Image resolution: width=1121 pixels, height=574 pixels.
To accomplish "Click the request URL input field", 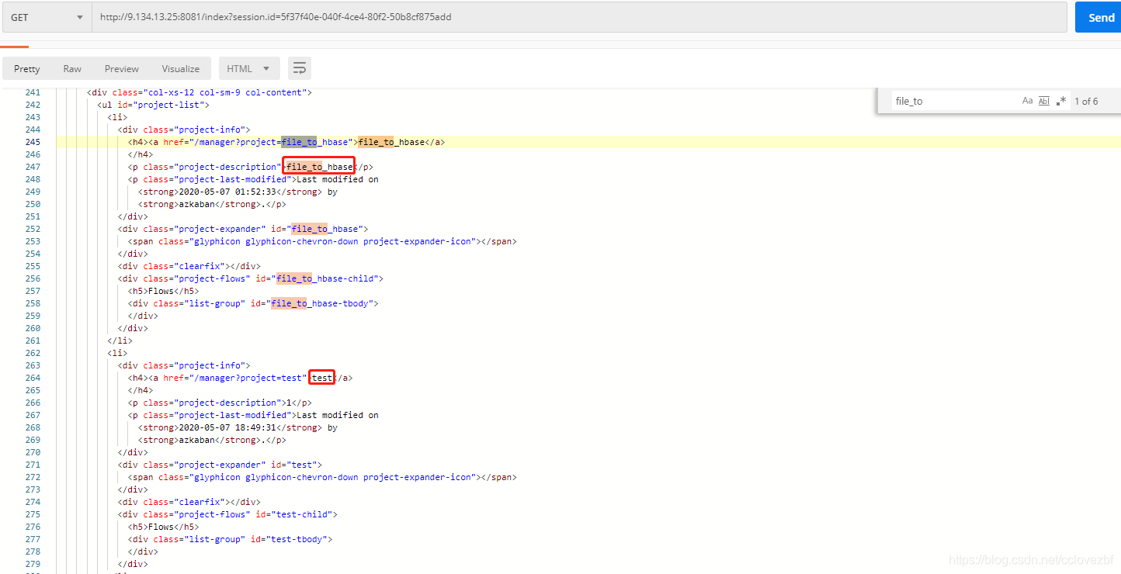I will click(466, 16).
